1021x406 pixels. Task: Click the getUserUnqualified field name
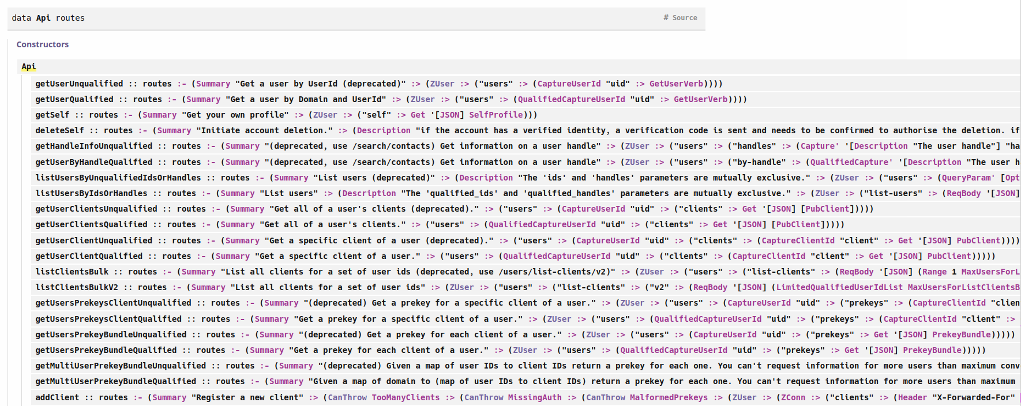click(x=79, y=84)
